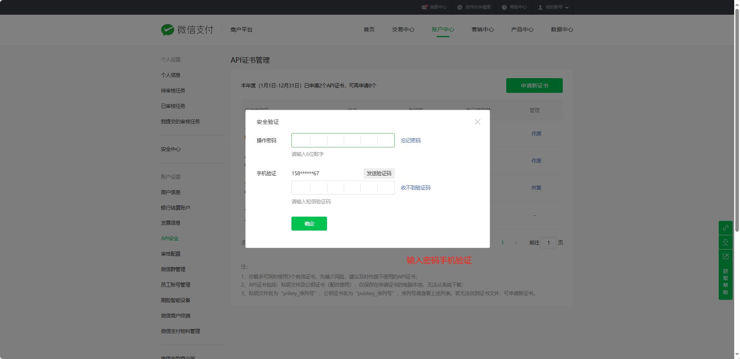
Task: Click the 忘记密码 link
Action: pos(411,140)
